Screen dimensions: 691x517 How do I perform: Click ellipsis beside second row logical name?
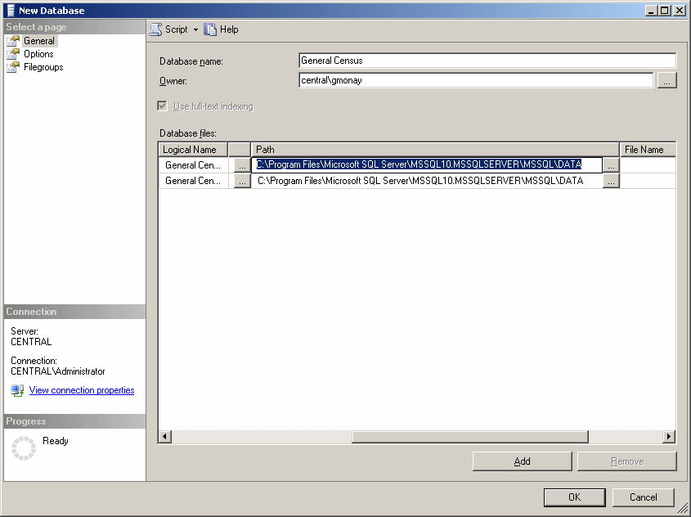(242, 181)
